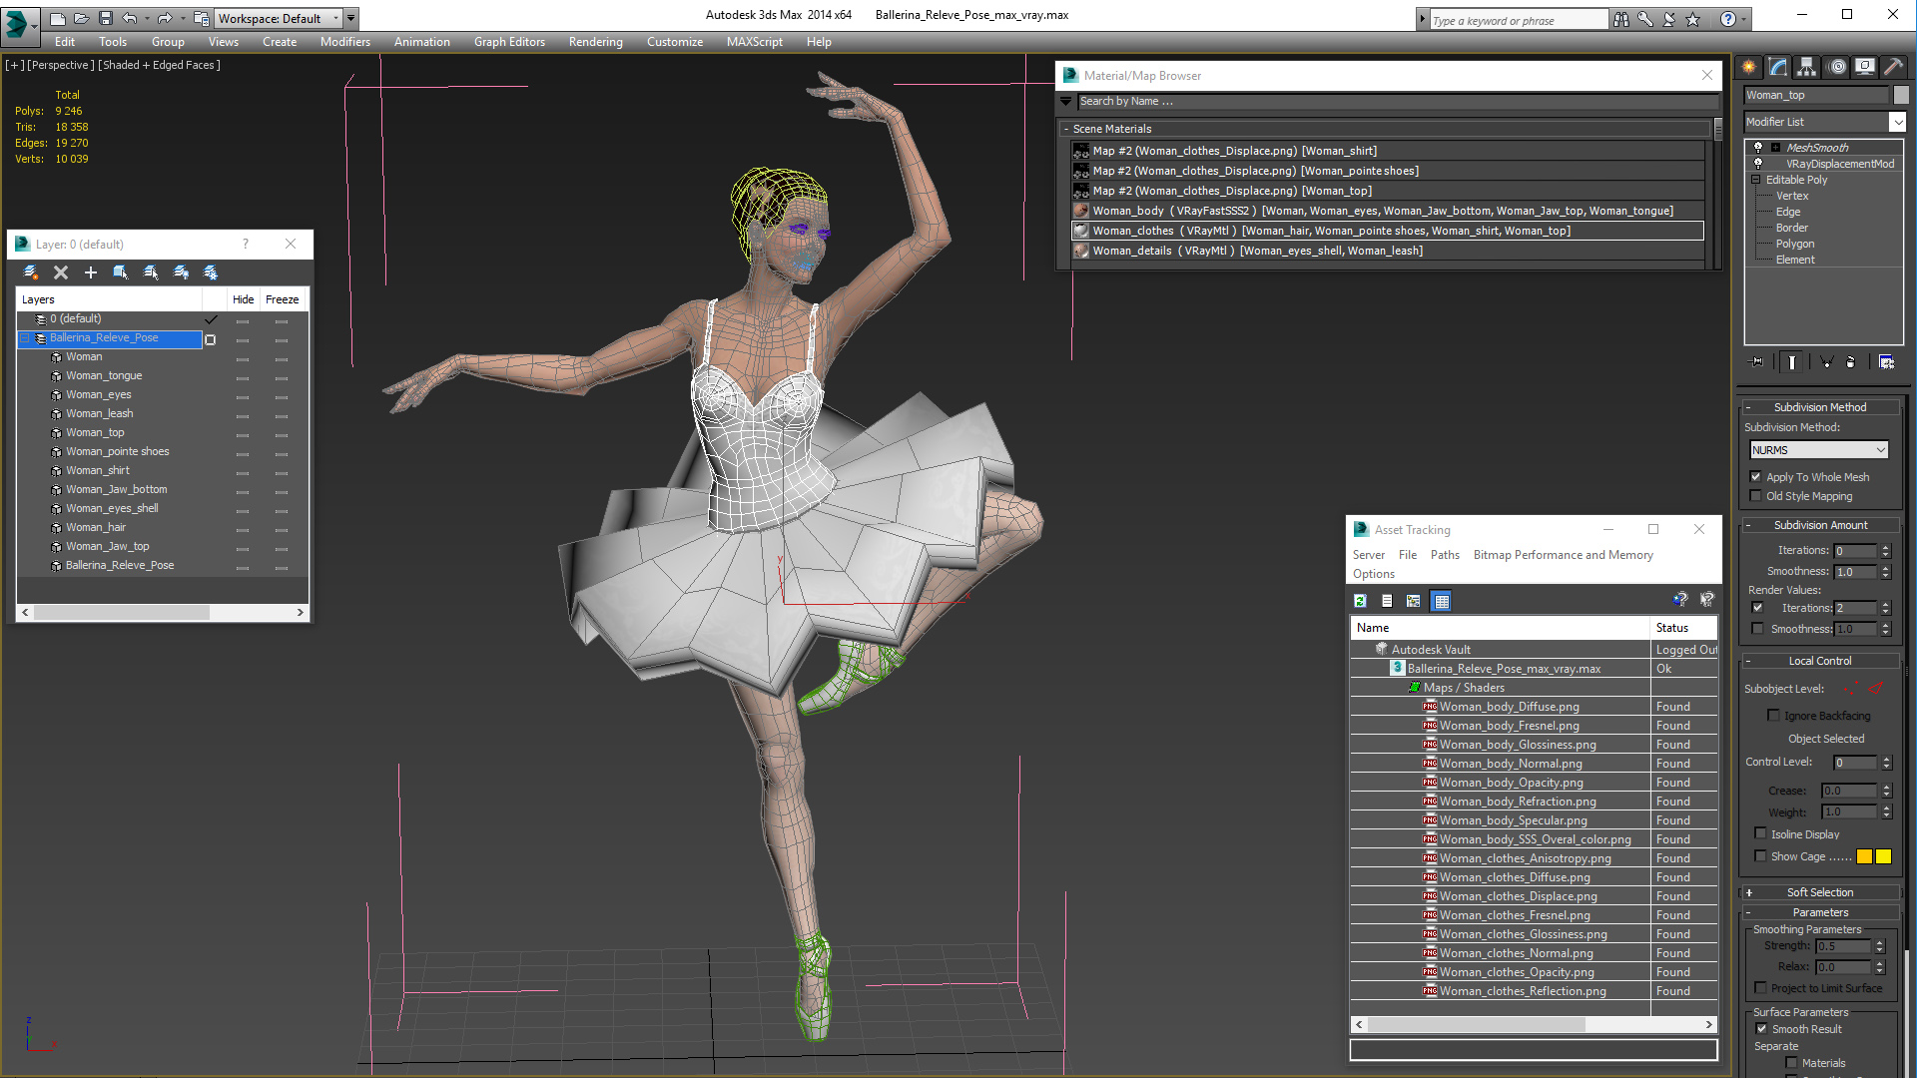This screenshot has width=1917, height=1078.
Task: Collapse the Ballerina_Releve_Pose layer
Action: 25,338
